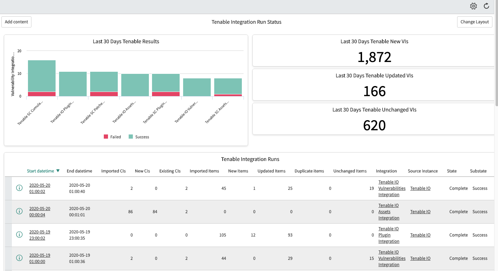Open info icon for 2020-05-19 01:00:00 run
498x271 pixels.
click(20, 258)
